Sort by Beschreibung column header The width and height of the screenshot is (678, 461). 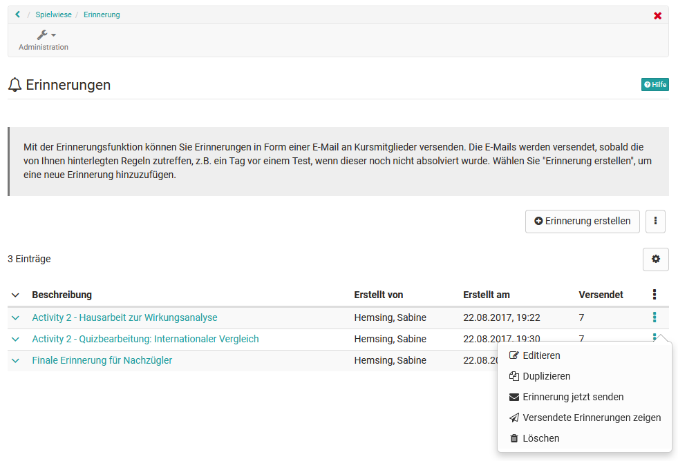pyautogui.click(x=62, y=295)
